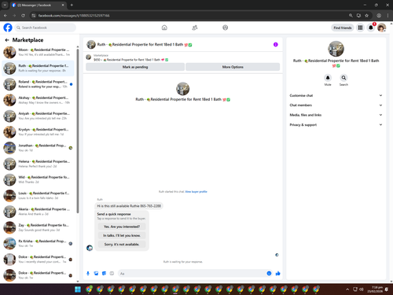Open the conversation with Akshay
The image size is (393, 295).
[38, 100]
